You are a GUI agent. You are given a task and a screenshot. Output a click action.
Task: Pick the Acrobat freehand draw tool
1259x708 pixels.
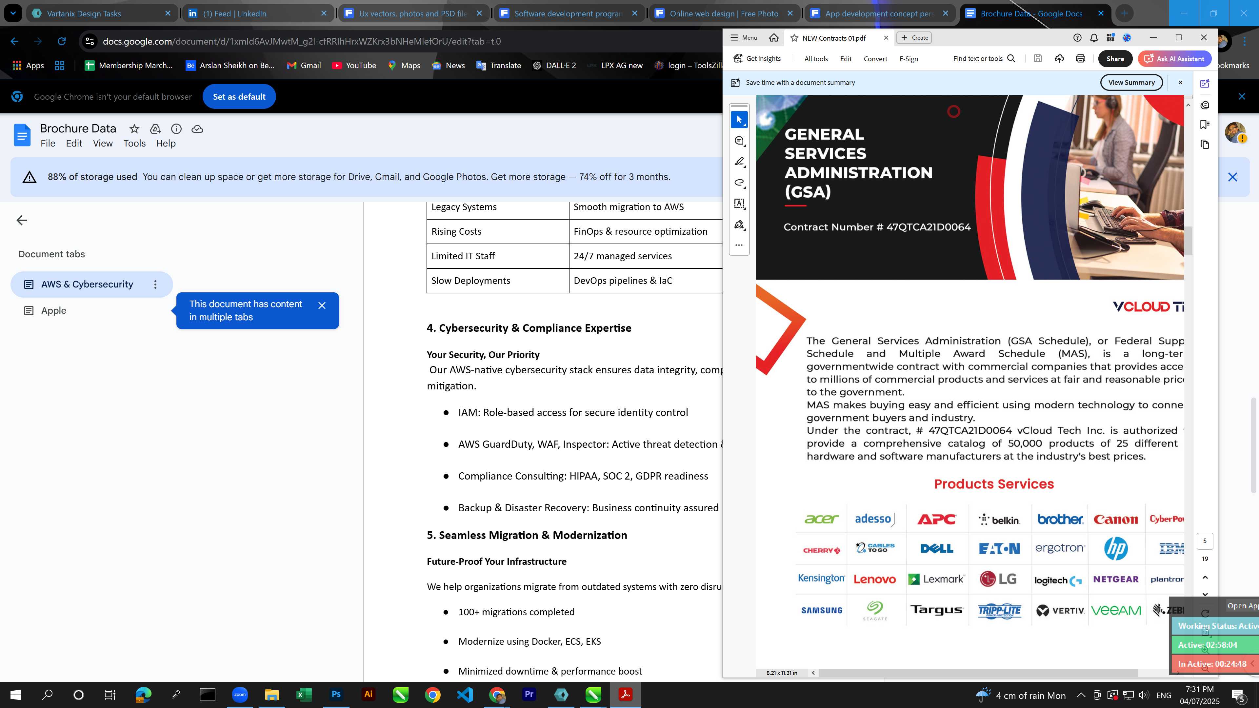tap(739, 183)
